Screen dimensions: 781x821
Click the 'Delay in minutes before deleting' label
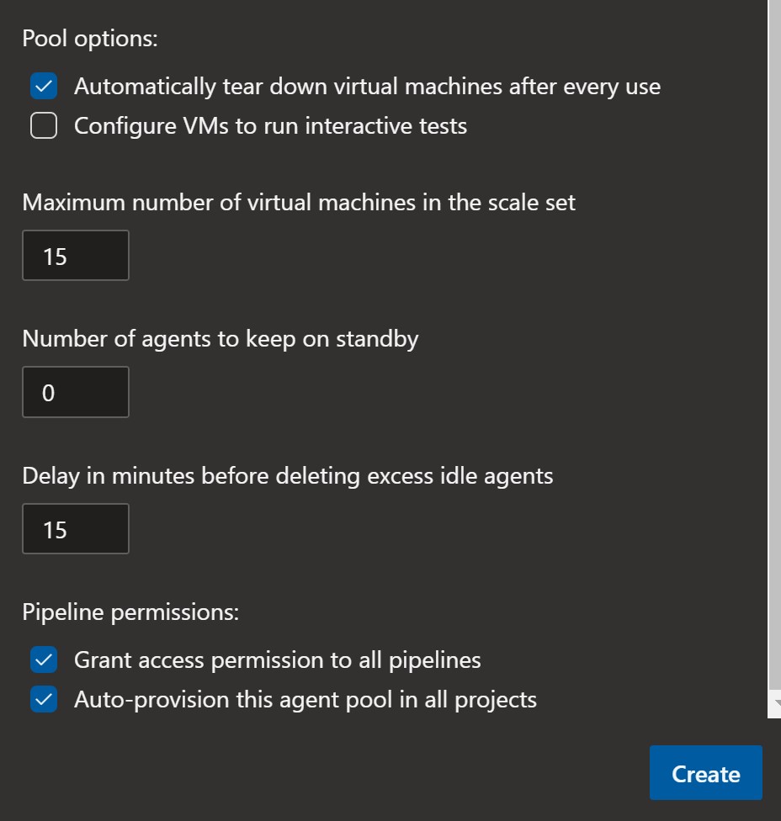click(288, 476)
